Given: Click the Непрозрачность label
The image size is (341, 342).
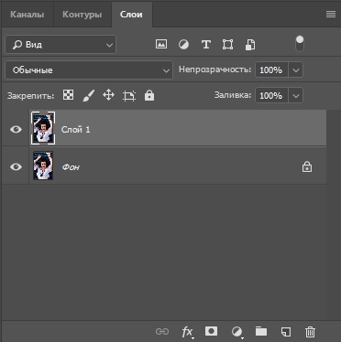Looking at the screenshot, I should point(214,69).
